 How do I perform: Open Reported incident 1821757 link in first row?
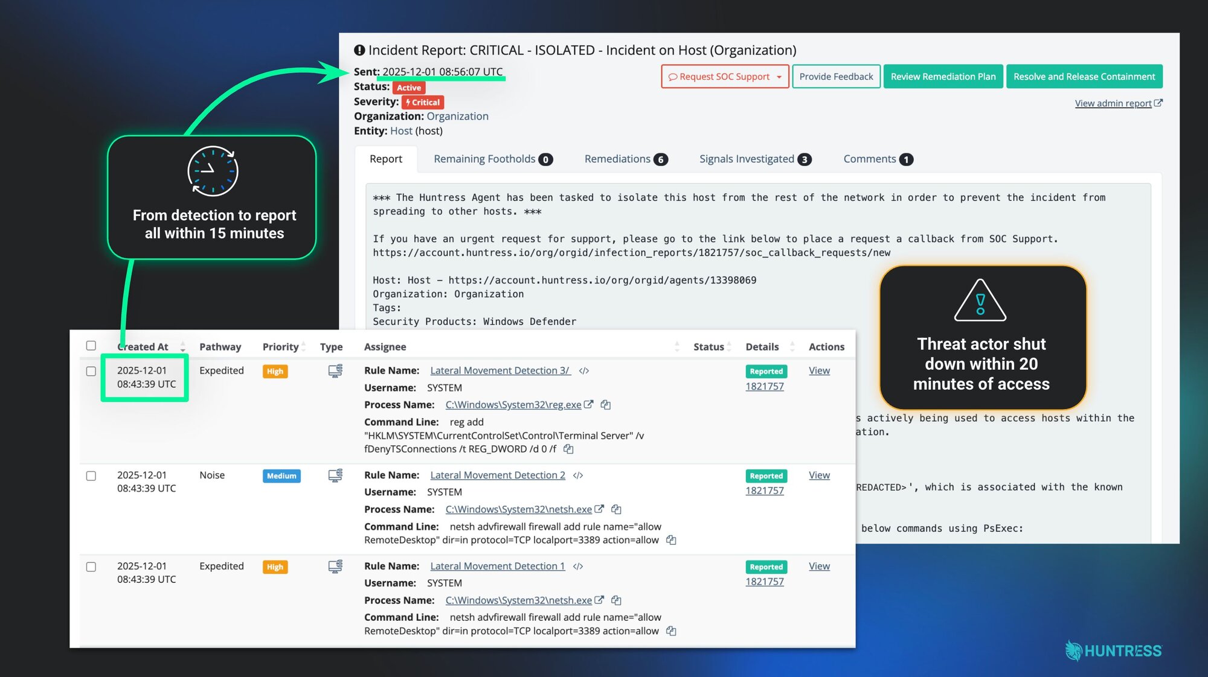764,387
